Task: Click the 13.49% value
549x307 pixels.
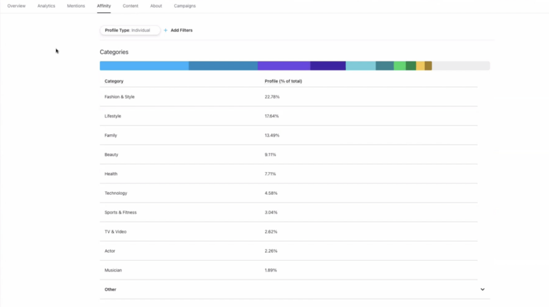Action: pos(272,135)
